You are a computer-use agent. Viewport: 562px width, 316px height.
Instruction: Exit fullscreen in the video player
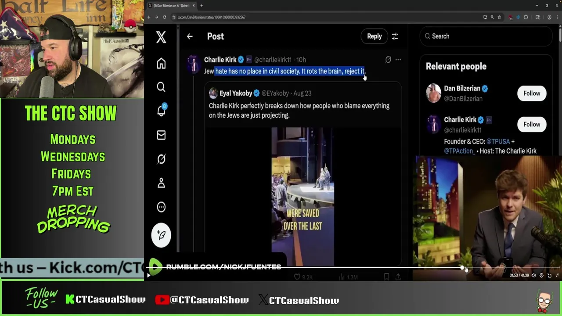pos(557,276)
